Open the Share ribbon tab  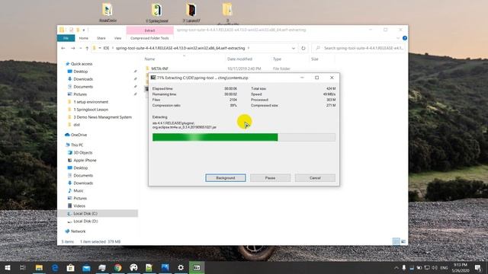(101, 38)
